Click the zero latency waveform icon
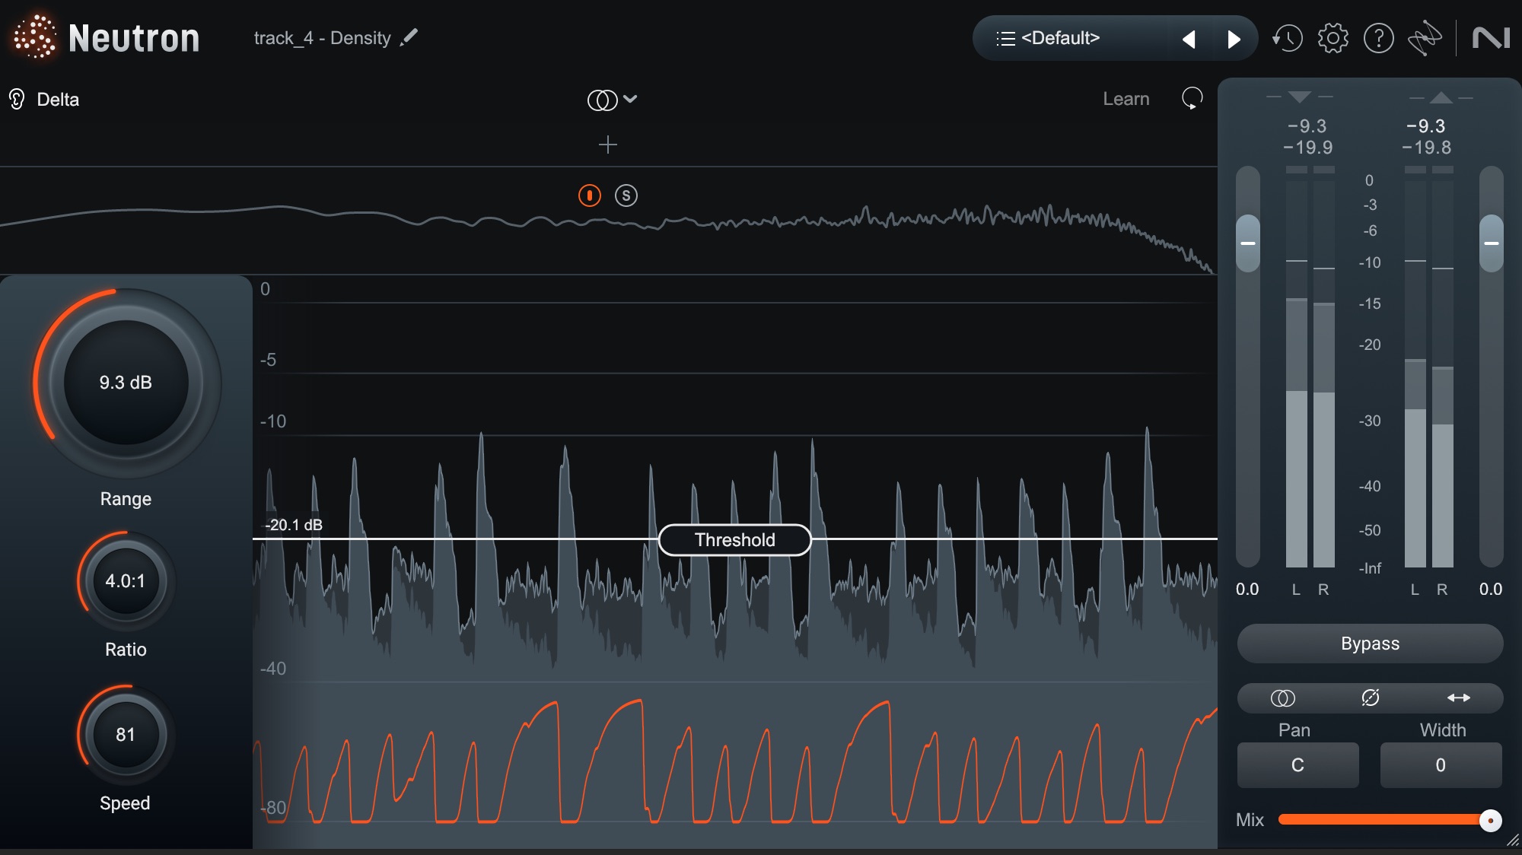Viewport: 1522px width, 855px height. tap(1425, 39)
